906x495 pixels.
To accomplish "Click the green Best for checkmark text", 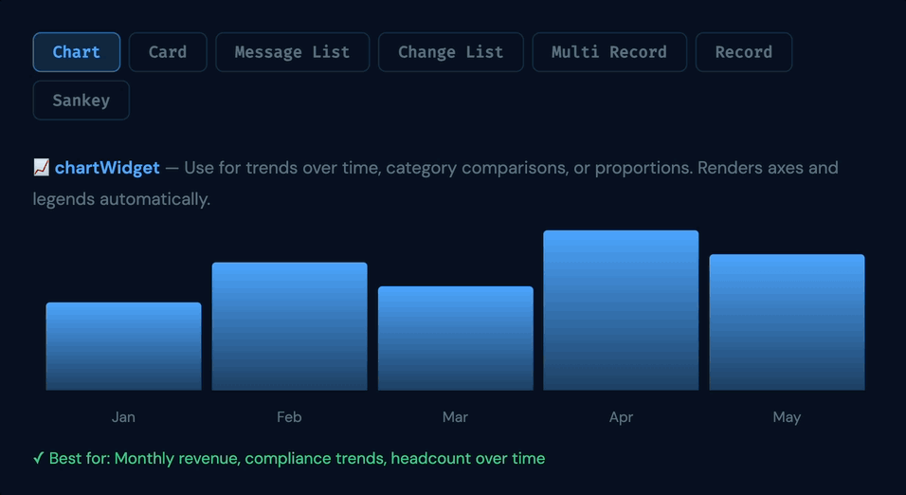I will point(289,459).
